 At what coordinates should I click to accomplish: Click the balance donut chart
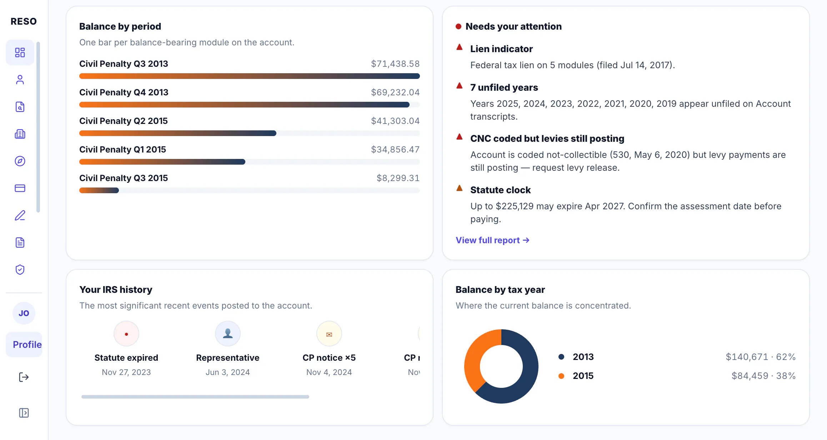tap(501, 366)
